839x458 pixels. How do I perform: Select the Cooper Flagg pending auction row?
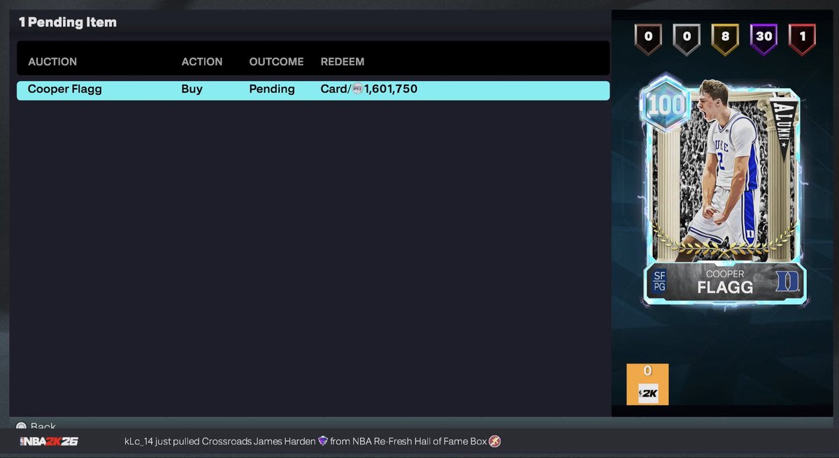pyautogui.click(x=313, y=90)
